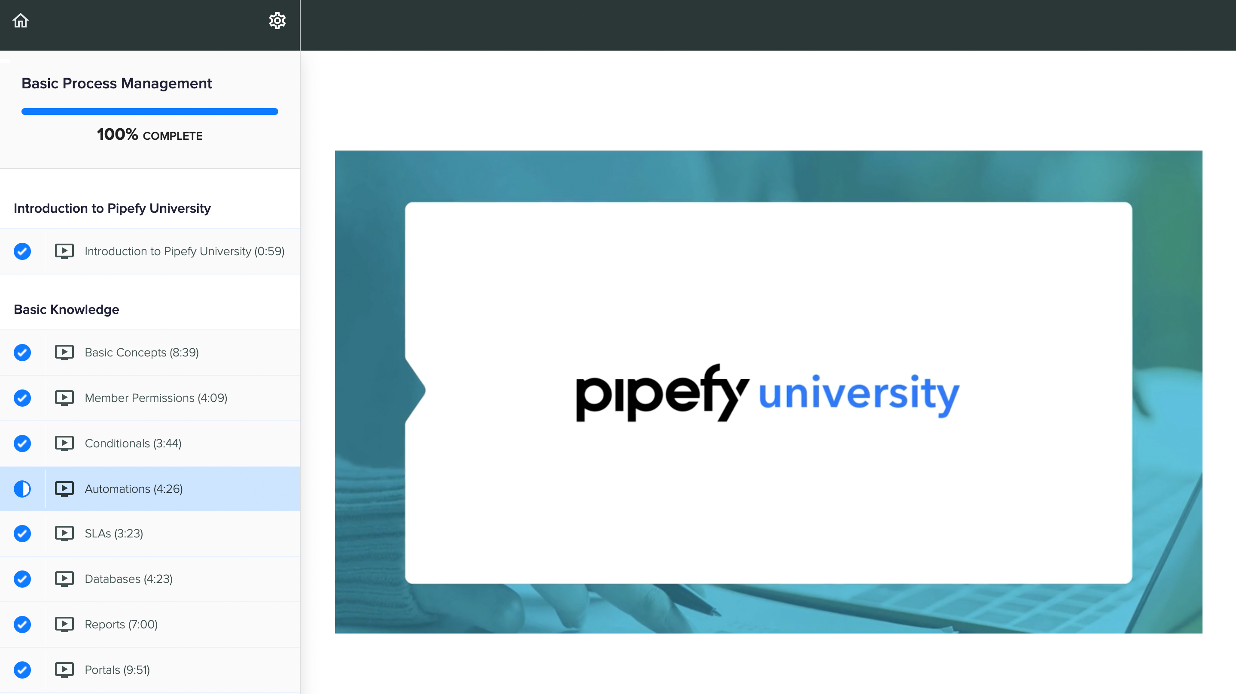Toggle the half-filled status circle for Automations
This screenshot has width=1236, height=694.
(x=22, y=489)
